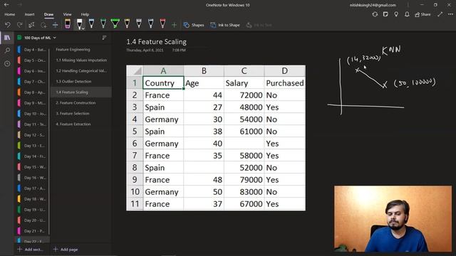Select the yellow pen

[127, 23]
